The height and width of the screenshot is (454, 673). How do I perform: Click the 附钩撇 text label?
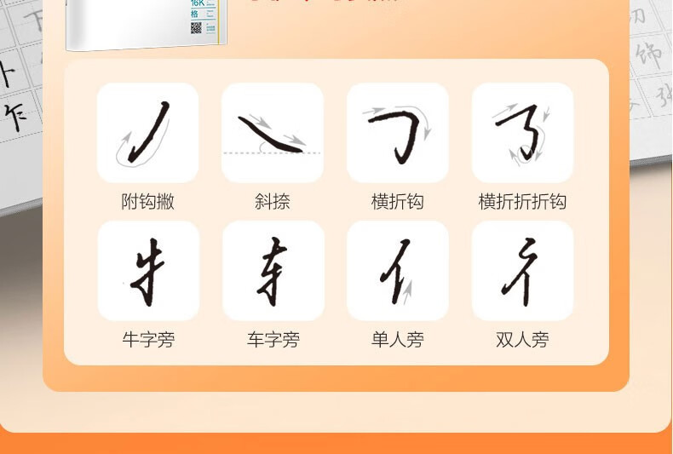tap(147, 202)
